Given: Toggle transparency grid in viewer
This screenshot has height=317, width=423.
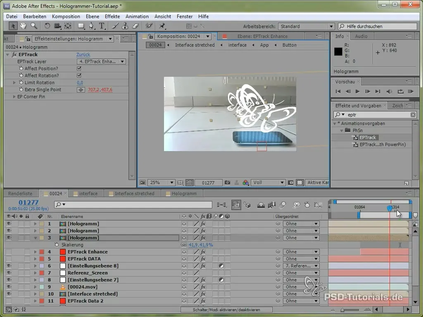Looking at the screenshot, I should click(x=299, y=183).
